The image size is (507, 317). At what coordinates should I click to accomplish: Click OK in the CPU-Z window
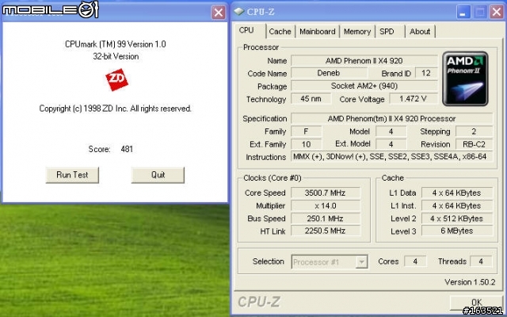tap(476, 303)
